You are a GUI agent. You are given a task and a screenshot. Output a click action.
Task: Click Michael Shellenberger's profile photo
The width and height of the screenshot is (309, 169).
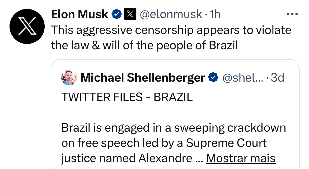click(x=69, y=77)
